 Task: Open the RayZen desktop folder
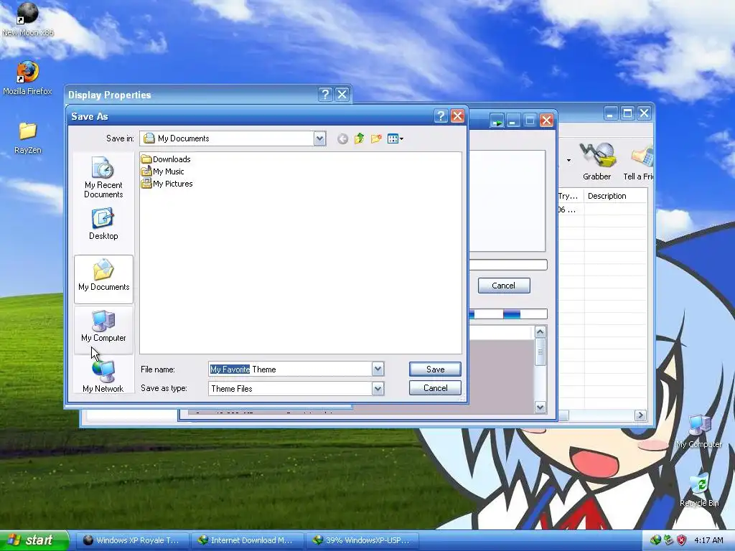tap(28, 138)
